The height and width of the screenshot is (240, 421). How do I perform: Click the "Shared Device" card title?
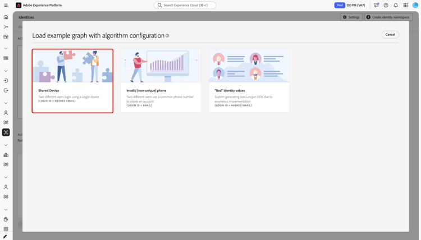49,91
